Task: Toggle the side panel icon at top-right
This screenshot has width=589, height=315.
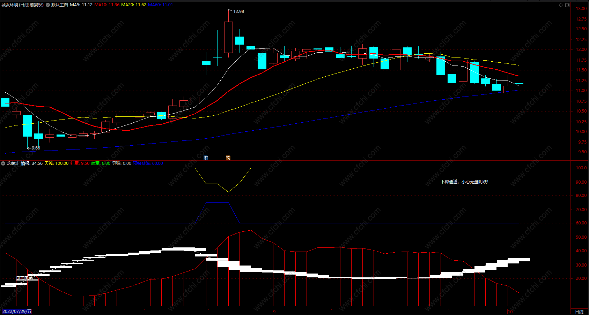Action: 567,5
